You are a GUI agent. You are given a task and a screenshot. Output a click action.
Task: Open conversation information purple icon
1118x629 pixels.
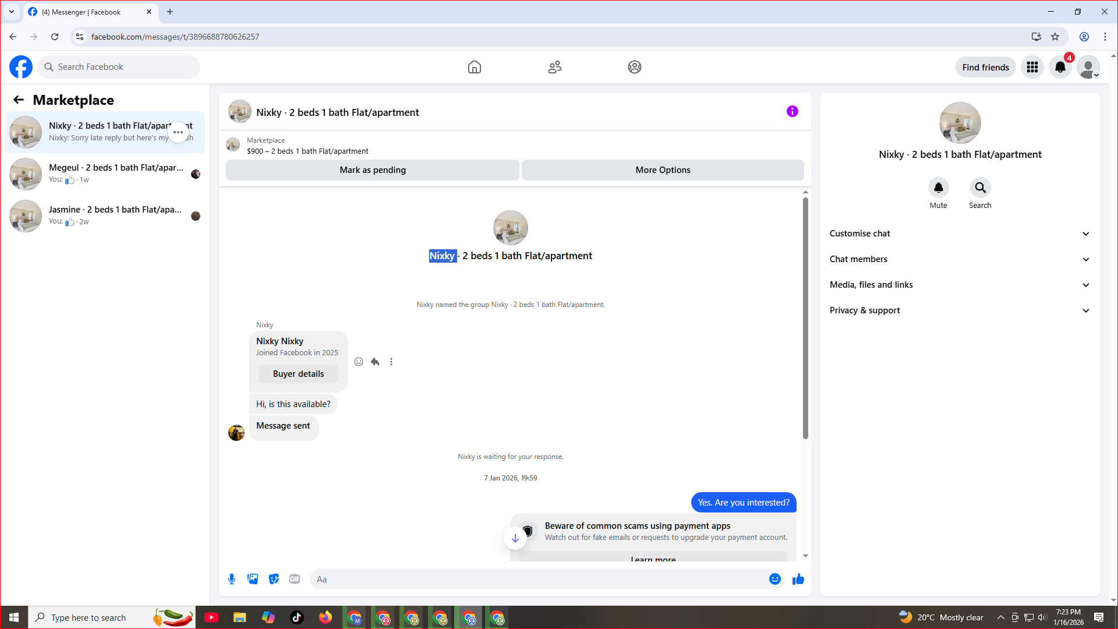pyautogui.click(x=792, y=111)
